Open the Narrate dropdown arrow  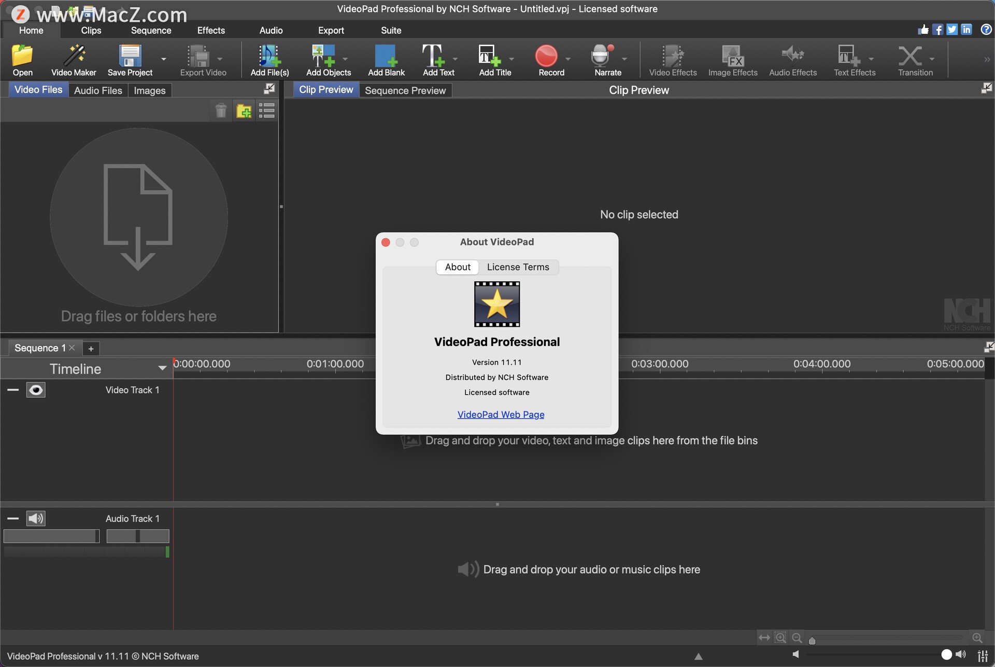point(624,59)
